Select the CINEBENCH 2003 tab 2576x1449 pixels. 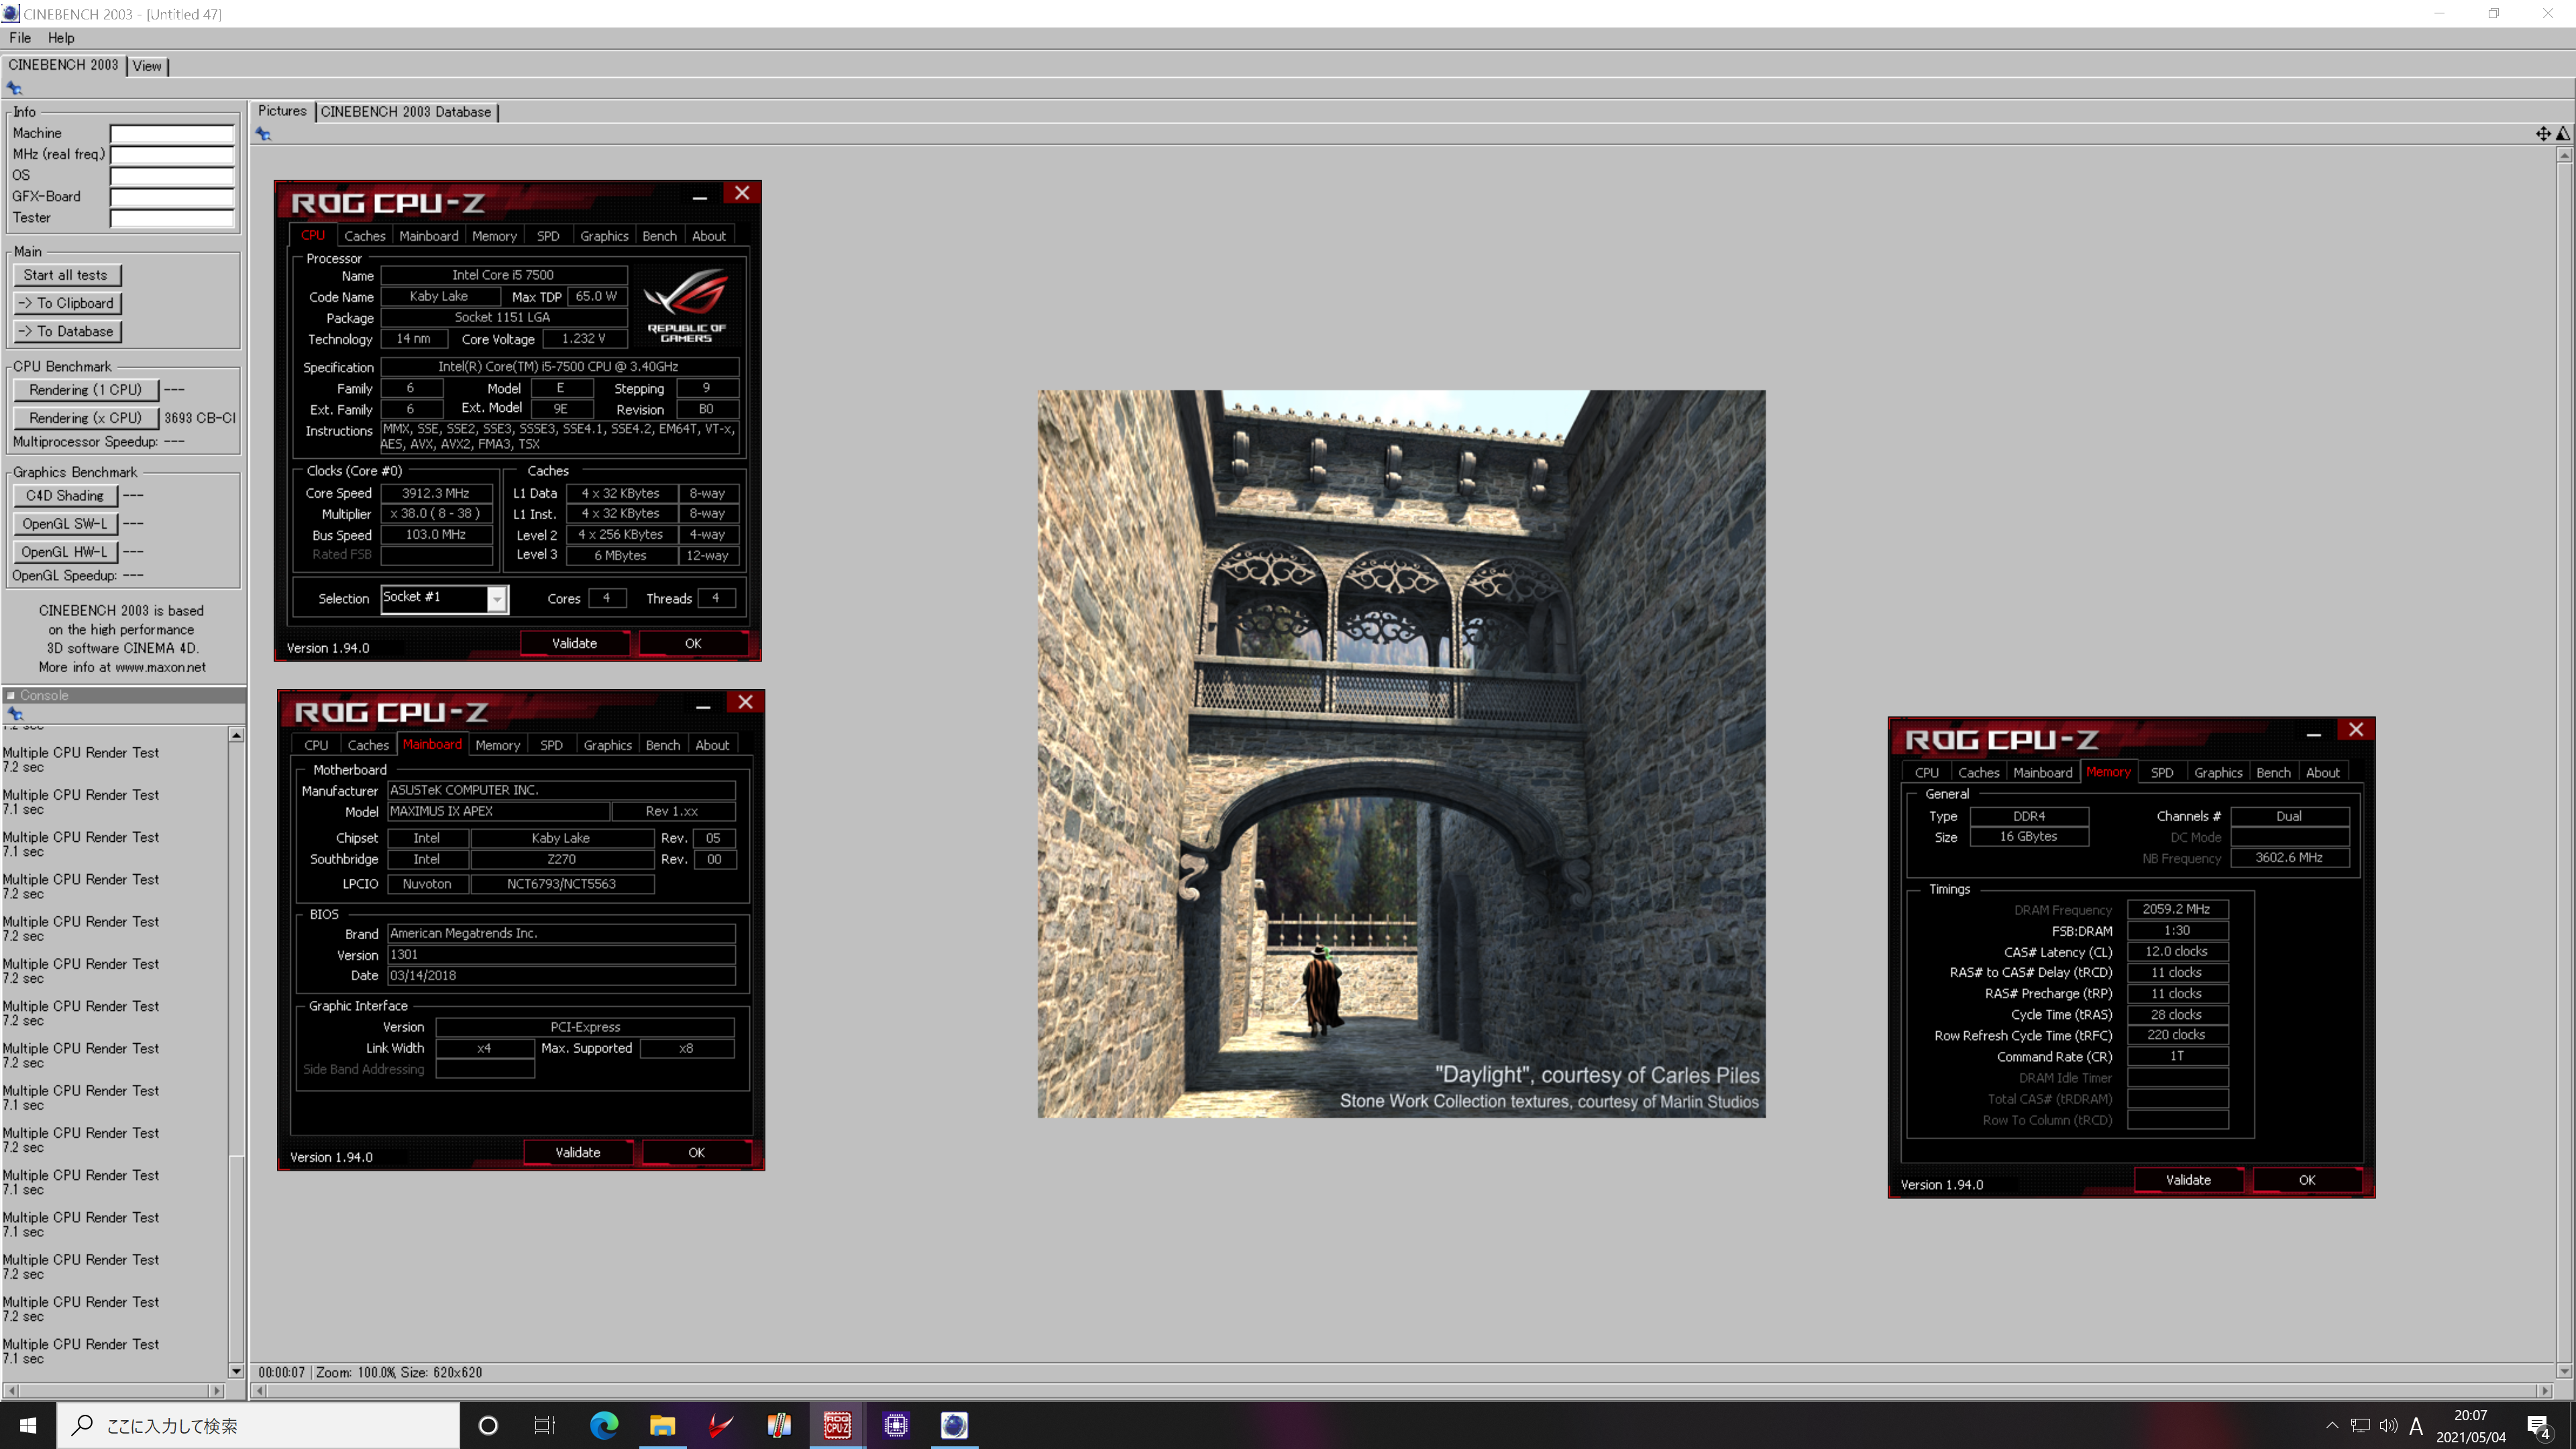[63, 65]
